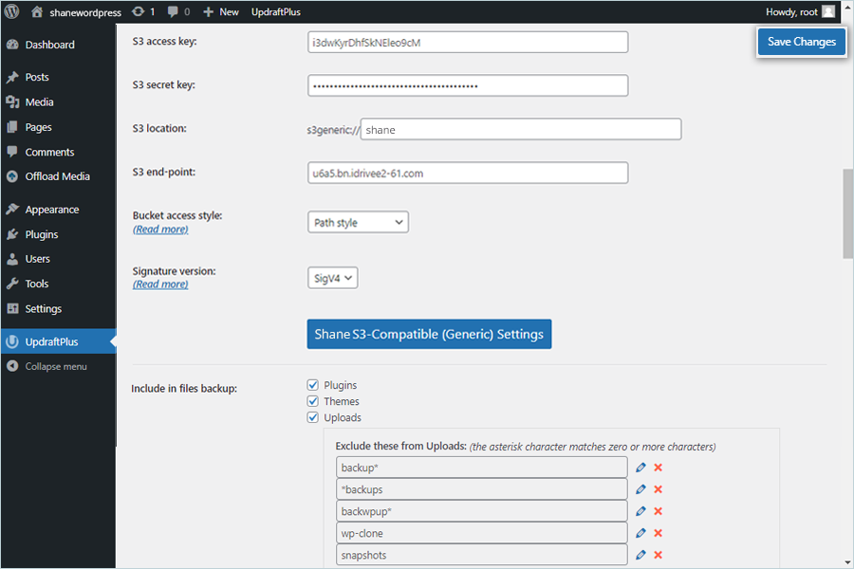Click the Pages icon in the sidebar
This screenshot has width=854, height=569.
(x=12, y=127)
